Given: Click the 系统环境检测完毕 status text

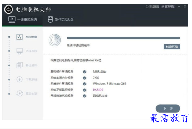Looking at the screenshot, I should pyautogui.click(x=79, y=46).
